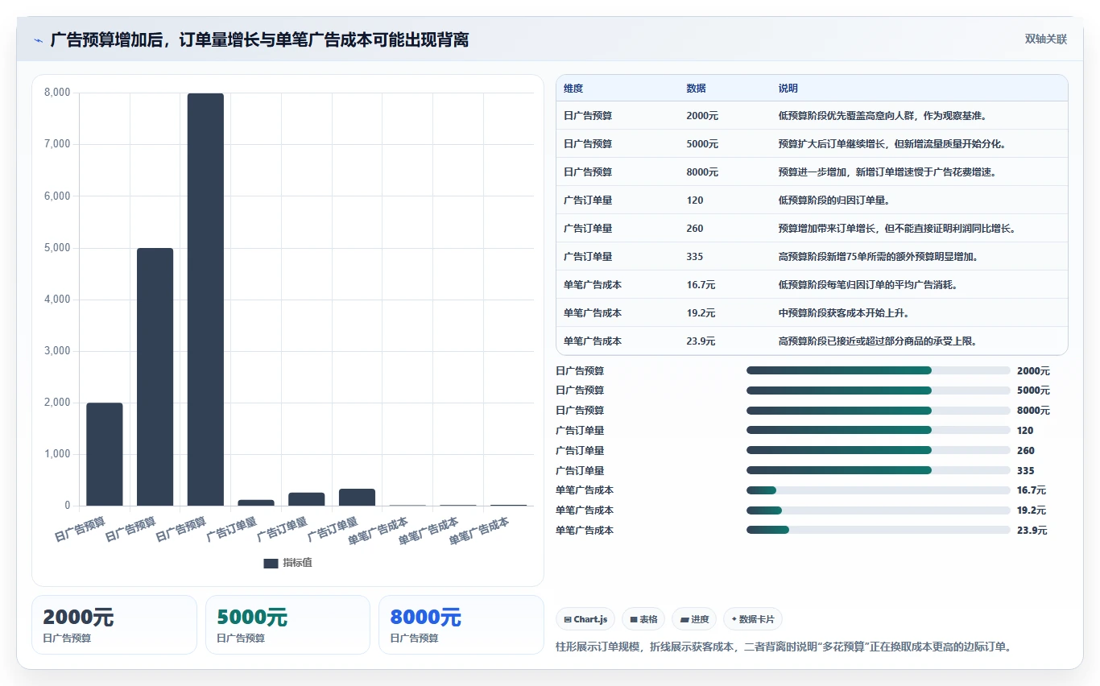Click the chart bar reaching 2,000
This screenshot has width=1100, height=686.
pyautogui.click(x=105, y=454)
